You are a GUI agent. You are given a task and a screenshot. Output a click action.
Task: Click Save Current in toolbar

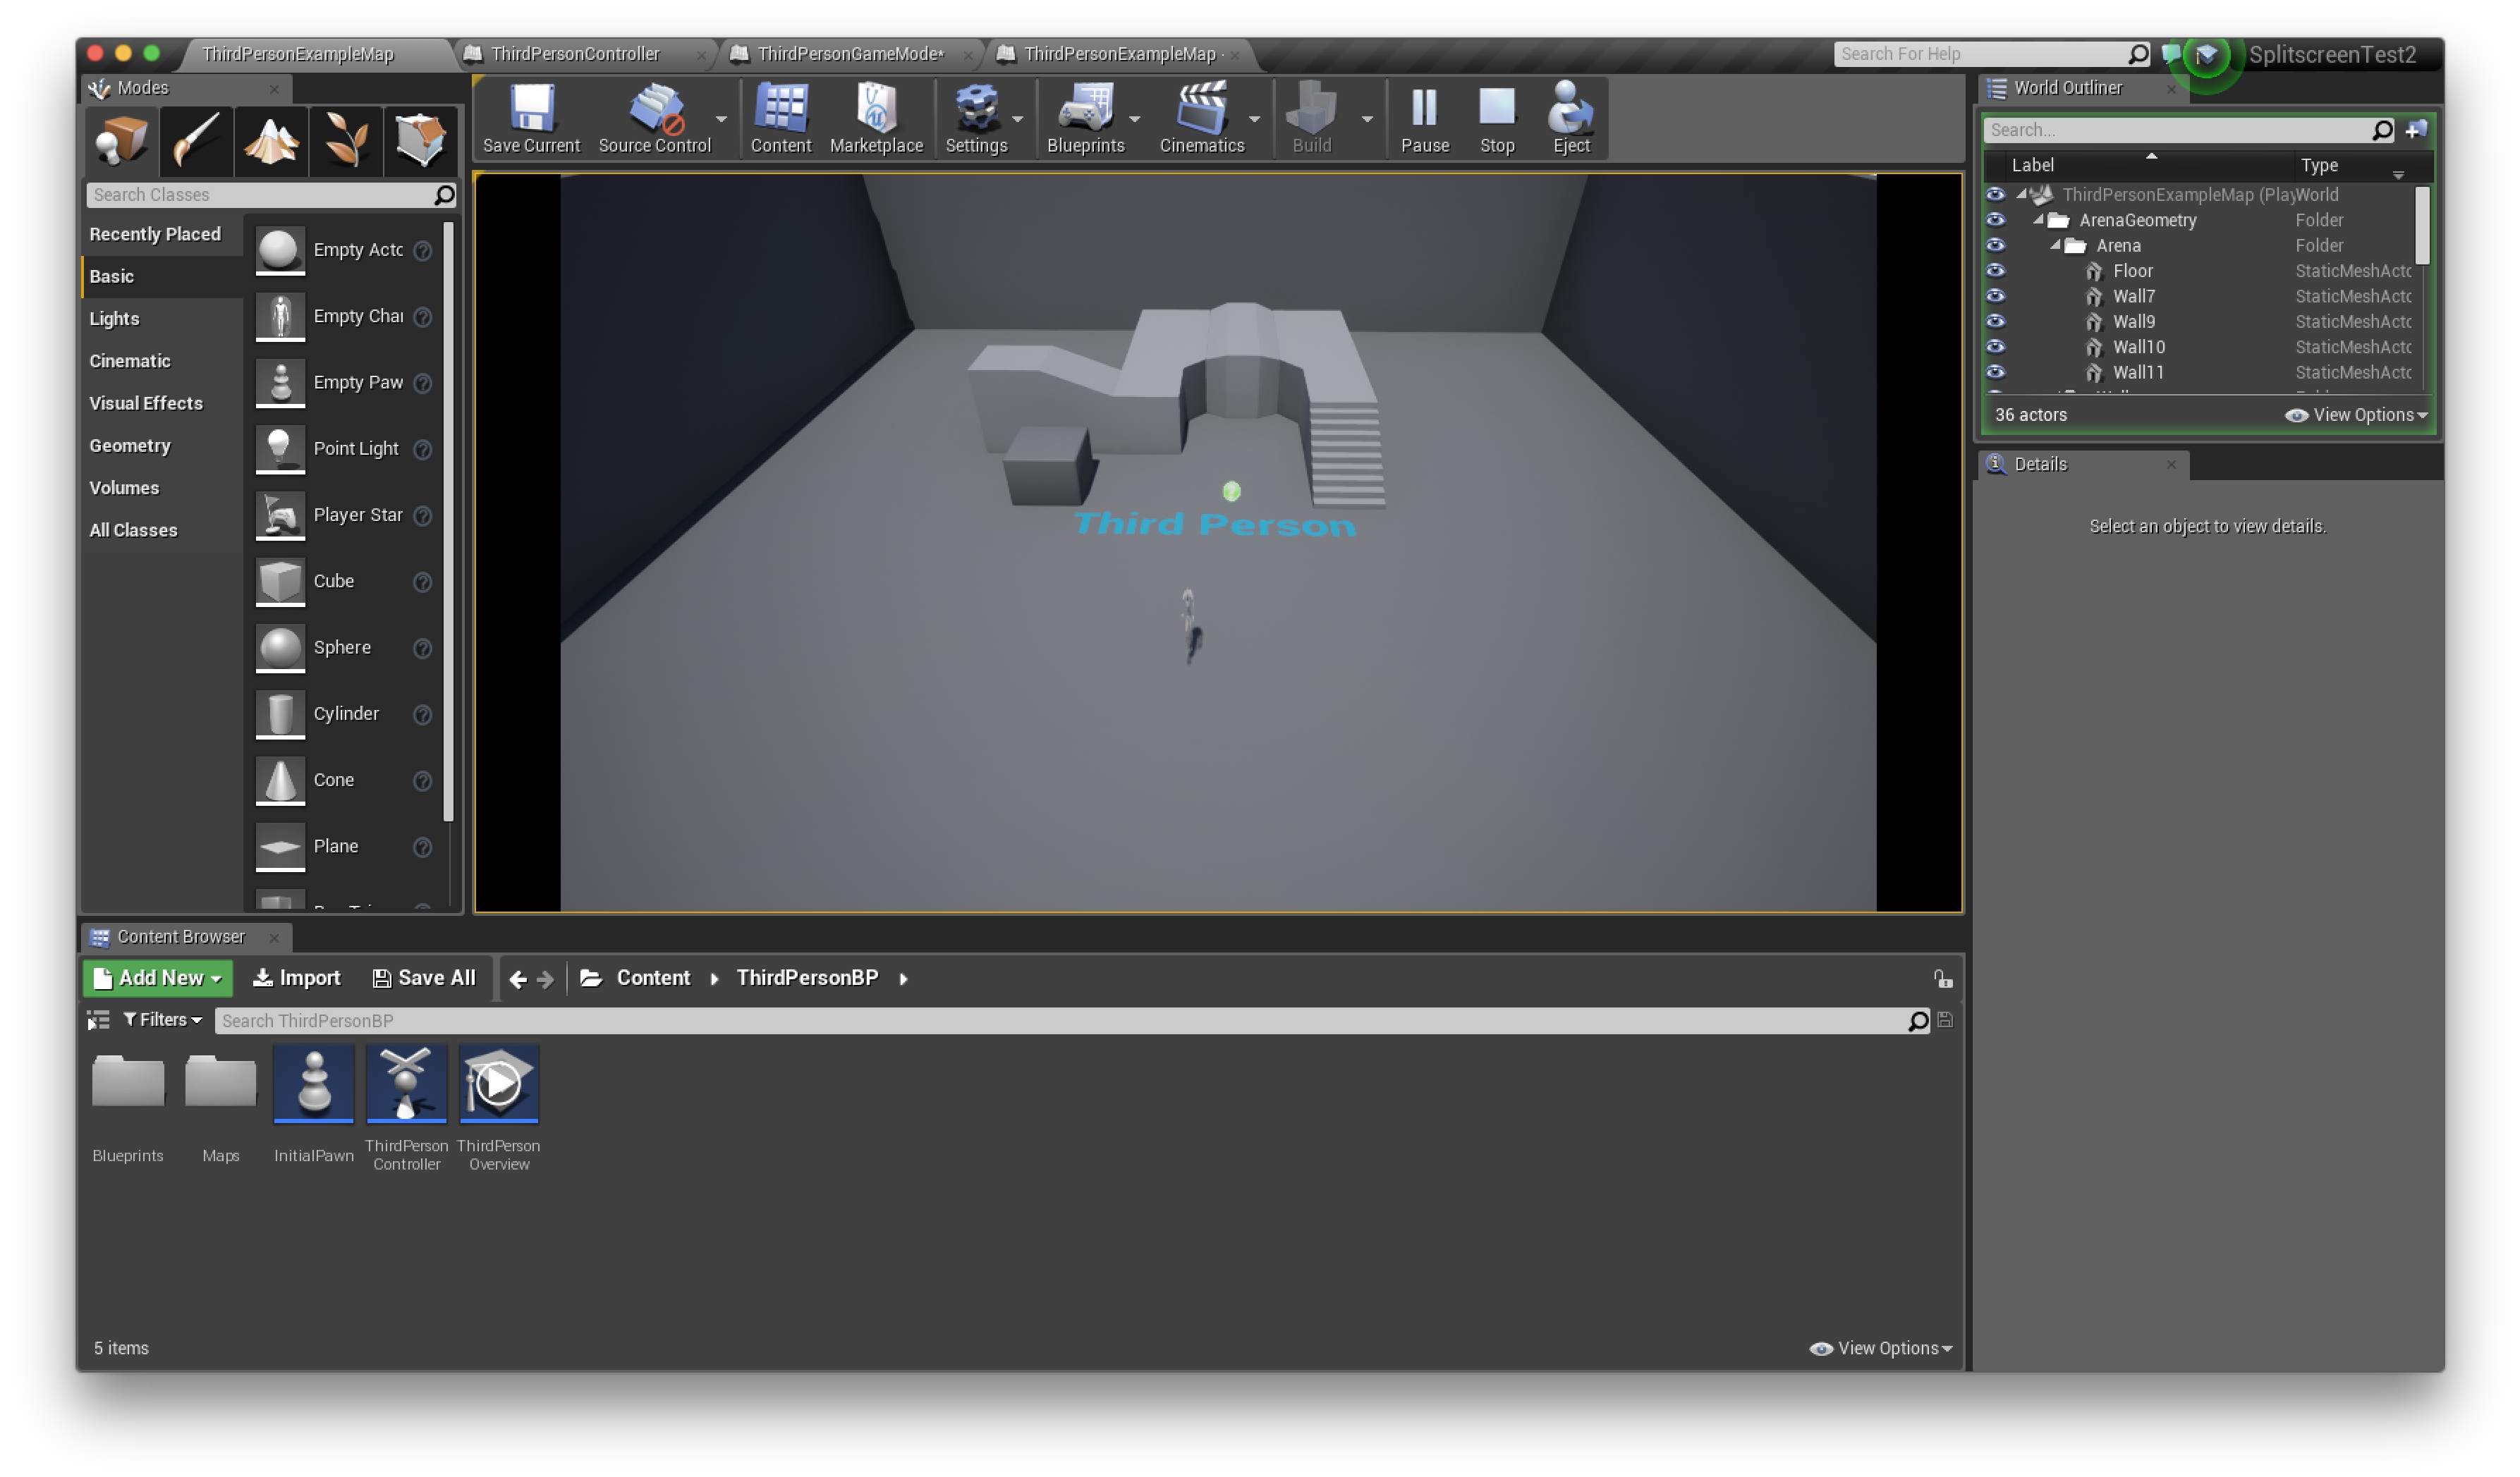click(532, 118)
